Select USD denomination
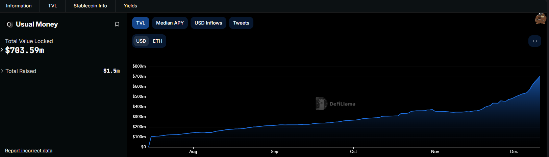Viewport: 549px width, 157px height. pos(141,41)
